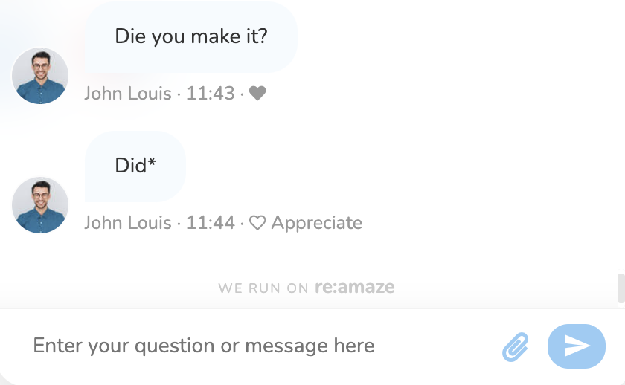Click the John Louis name under the 11:44 message
Viewport: 625px width, 385px height.
pos(127,223)
